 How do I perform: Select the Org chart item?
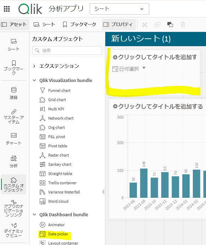click(x=52, y=127)
